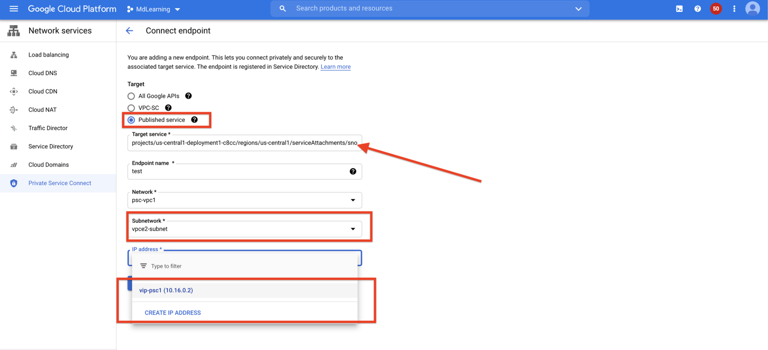Select the Published service radio button

131,120
